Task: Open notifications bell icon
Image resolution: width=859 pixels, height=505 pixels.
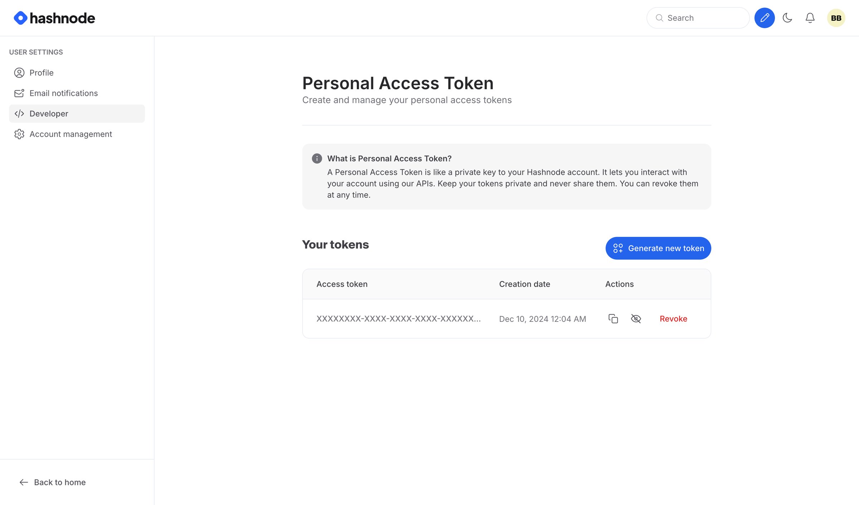Action: point(810,18)
